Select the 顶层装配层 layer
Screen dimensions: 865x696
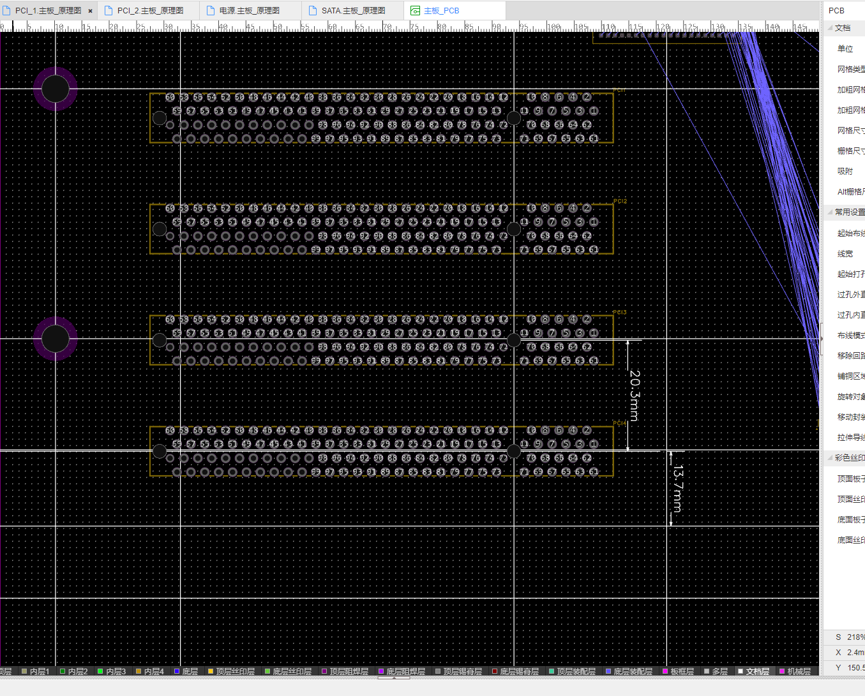pos(576,671)
